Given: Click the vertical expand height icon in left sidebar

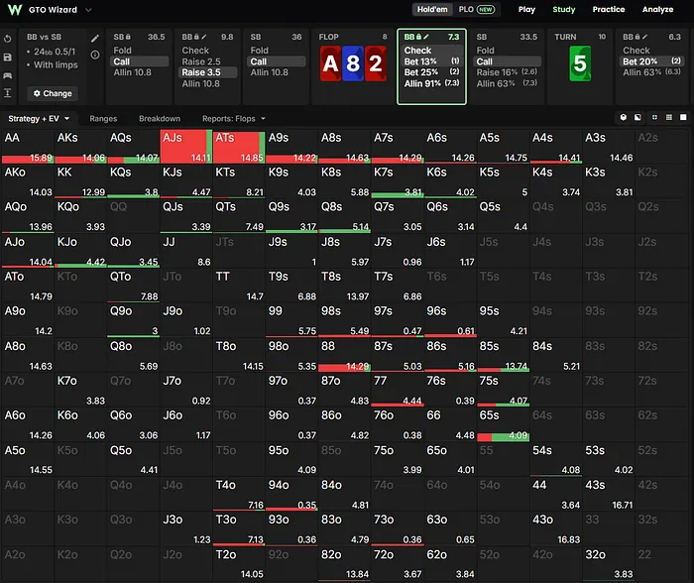Looking at the screenshot, I should 8,93.
